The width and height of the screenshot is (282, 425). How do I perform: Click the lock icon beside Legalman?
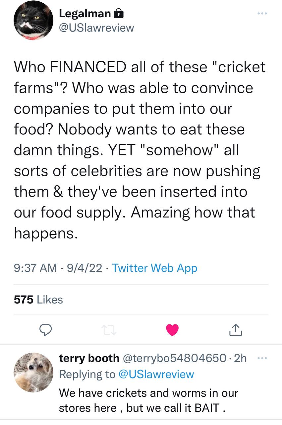119,13
